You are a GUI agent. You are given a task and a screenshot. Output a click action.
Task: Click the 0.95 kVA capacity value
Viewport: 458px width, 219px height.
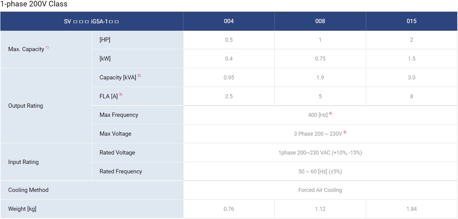[229, 78]
